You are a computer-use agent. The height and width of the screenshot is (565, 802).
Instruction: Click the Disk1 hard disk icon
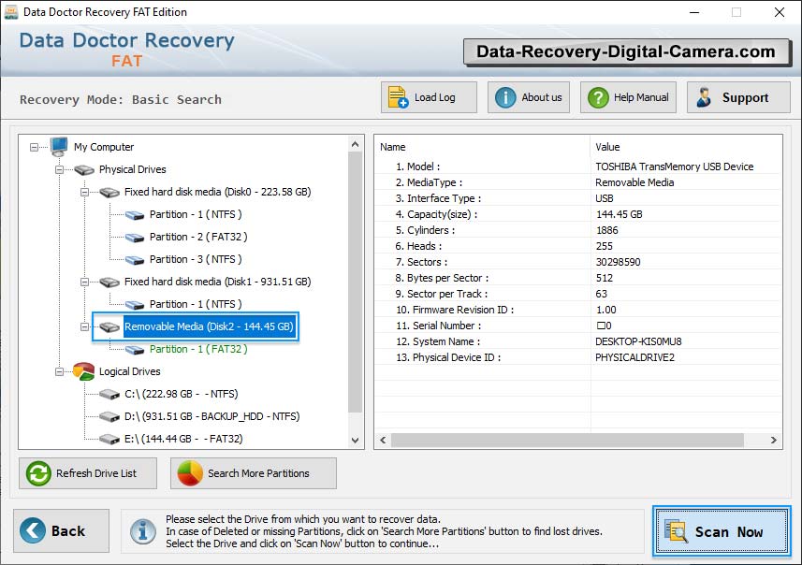[109, 282]
